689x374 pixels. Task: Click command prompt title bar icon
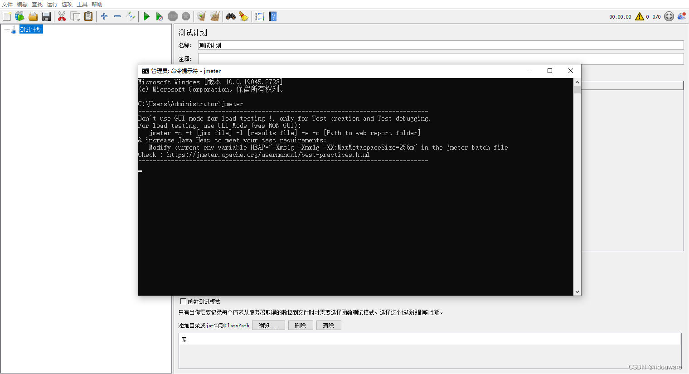pyautogui.click(x=145, y=71)
